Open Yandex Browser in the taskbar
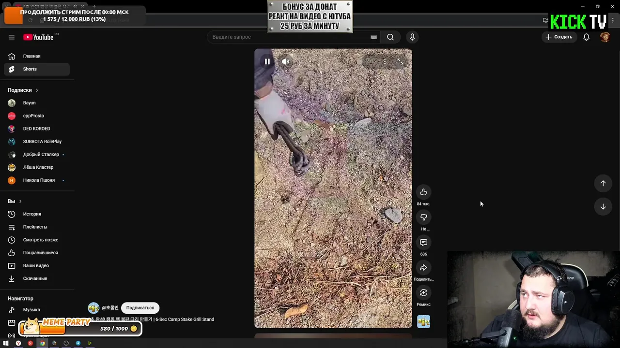The image size is (620, 348). pos(18,343)
